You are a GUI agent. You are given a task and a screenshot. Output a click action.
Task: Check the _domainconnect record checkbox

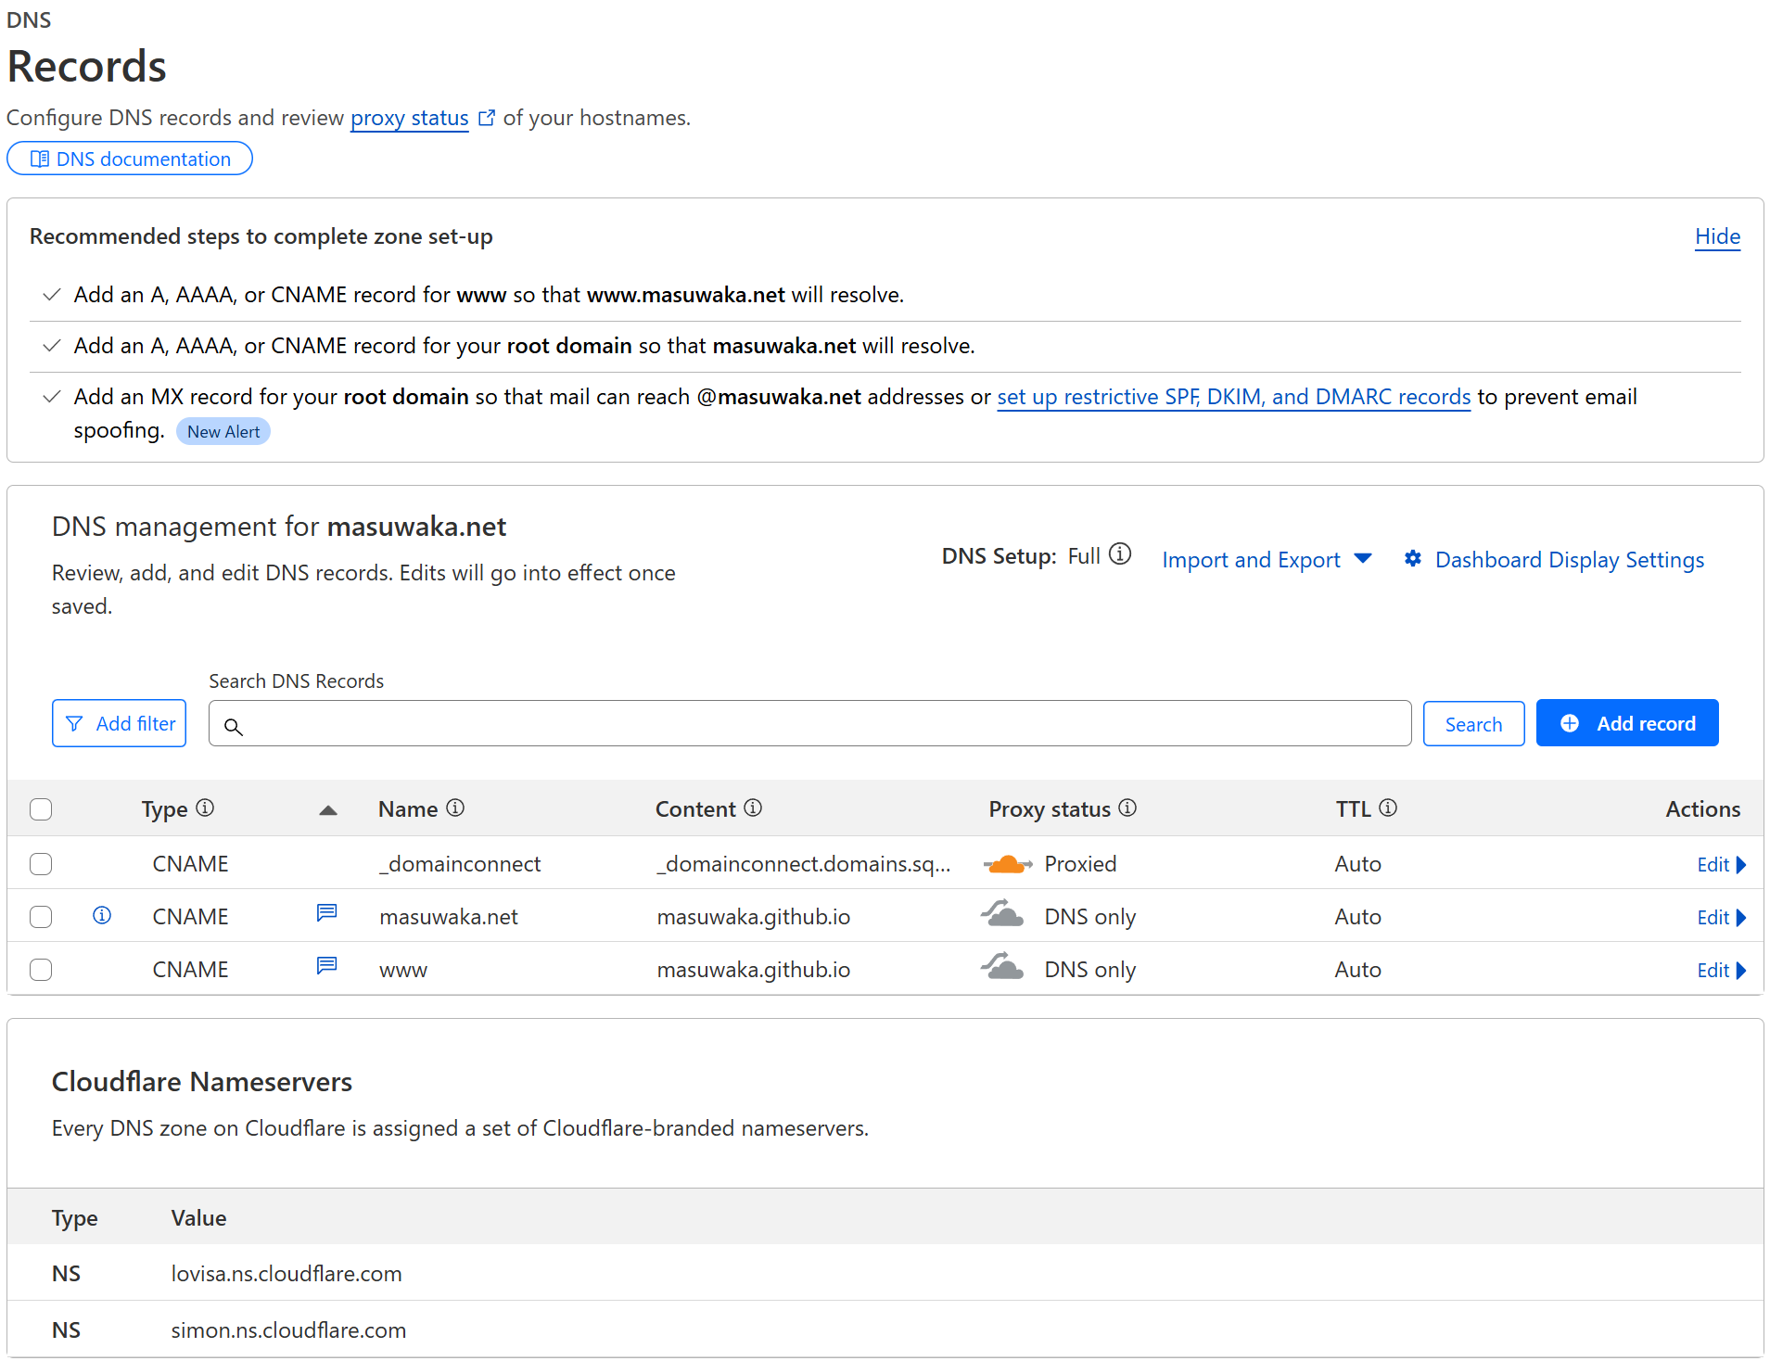41,864
